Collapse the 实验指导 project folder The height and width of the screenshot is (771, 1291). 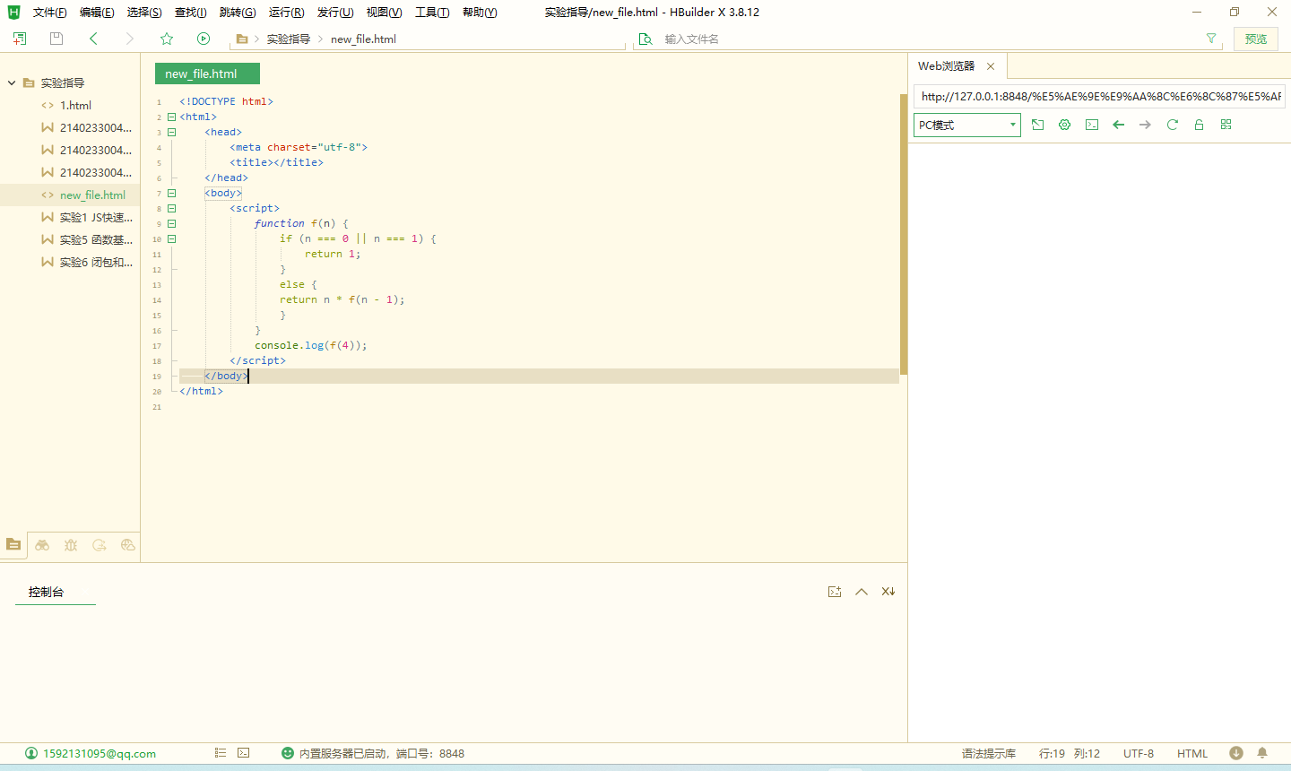(x=12, y=82)
